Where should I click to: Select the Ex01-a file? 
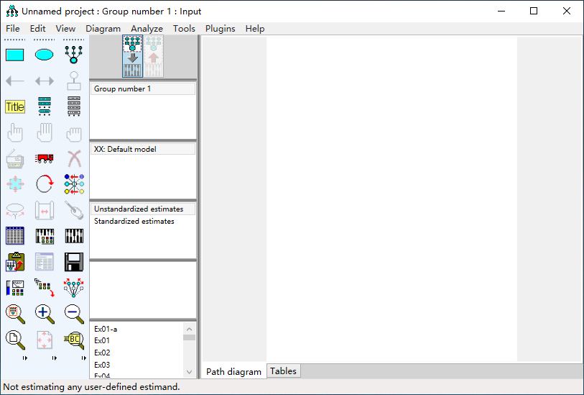106,329
